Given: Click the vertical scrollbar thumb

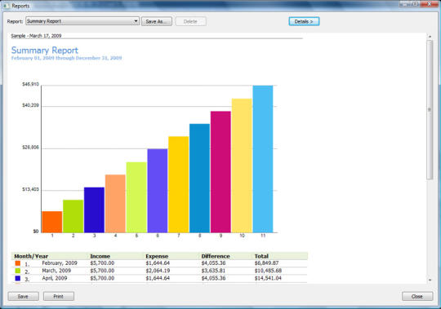Looking at the screenshot, I should (430, 110).
